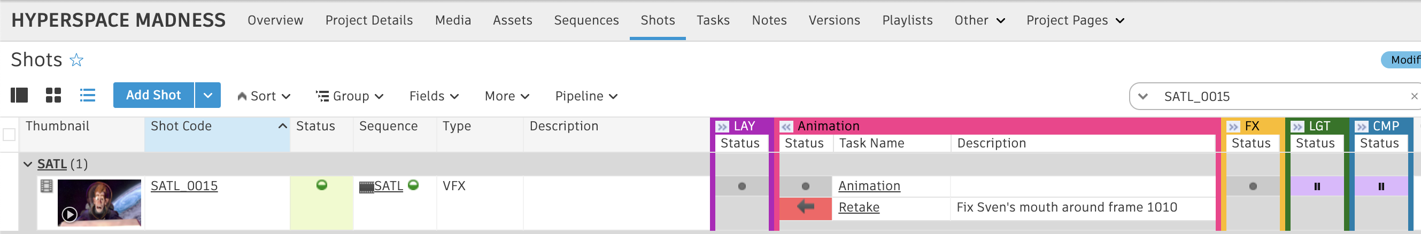Image resolution: width=1421 pixels, height=234 pixels.
Task: Expand the LGT pipeline step column
Action: point(1298,127)
